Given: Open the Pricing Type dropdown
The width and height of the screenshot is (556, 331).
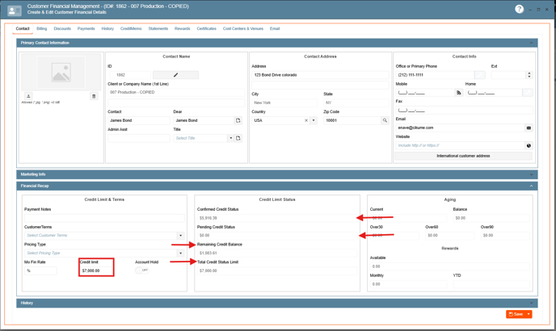Looking at the screenshot, I should pos(180,253).
